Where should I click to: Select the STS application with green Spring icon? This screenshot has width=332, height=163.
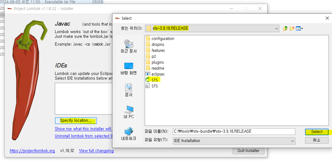click(x=154, y=80)
